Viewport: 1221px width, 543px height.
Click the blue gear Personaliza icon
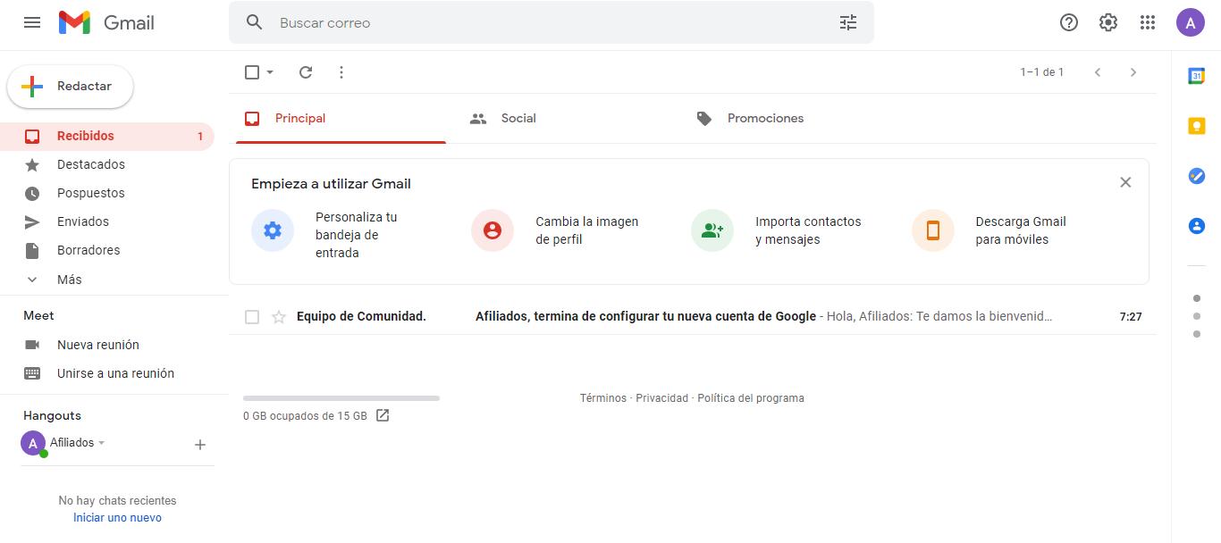coord(273,230)
